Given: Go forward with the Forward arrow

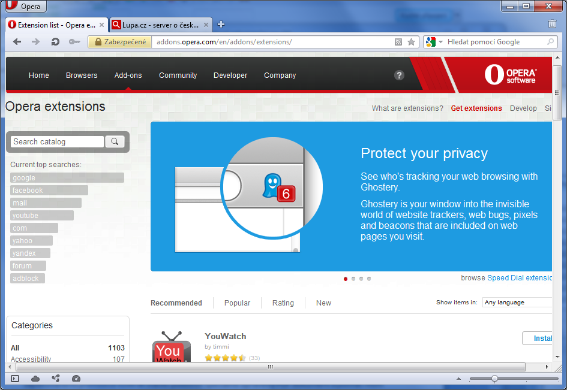Looking at the screenshot, I should [x=35, y=42].
